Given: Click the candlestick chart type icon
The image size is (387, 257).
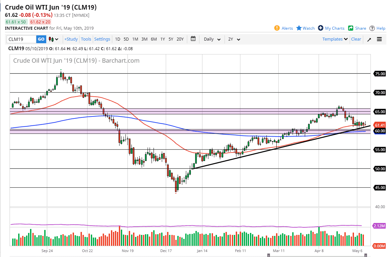Looking at the screenshot, I should (x=52, y=39).
